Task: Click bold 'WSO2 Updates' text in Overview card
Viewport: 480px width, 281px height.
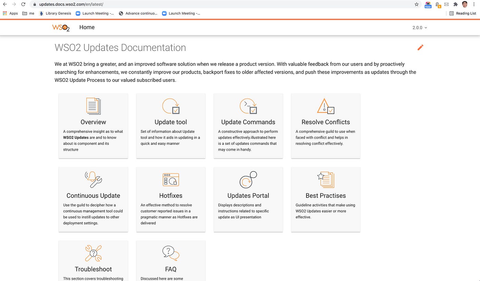Action: (x=76, y=138)
